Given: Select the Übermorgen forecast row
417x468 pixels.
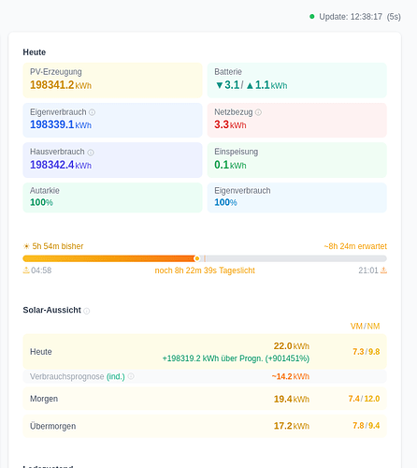Looking at the screenshot, I should click(205, 426).
